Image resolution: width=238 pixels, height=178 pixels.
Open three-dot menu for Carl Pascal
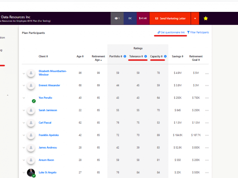[x=207, y=123]
